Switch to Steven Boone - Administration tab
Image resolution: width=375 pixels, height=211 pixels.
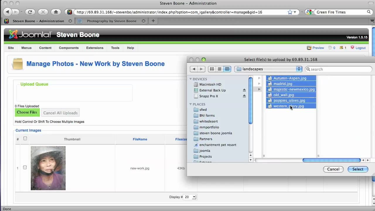(38, 21)
